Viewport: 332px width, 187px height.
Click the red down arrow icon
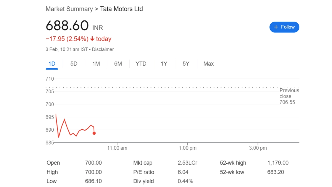coord(92,39)
